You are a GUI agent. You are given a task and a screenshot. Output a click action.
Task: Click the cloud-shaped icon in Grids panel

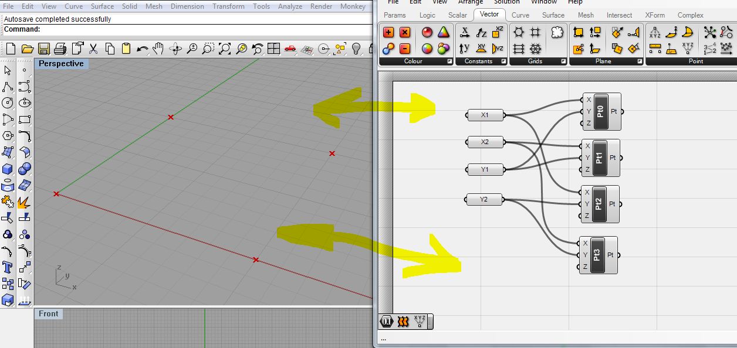click(557, 33)
